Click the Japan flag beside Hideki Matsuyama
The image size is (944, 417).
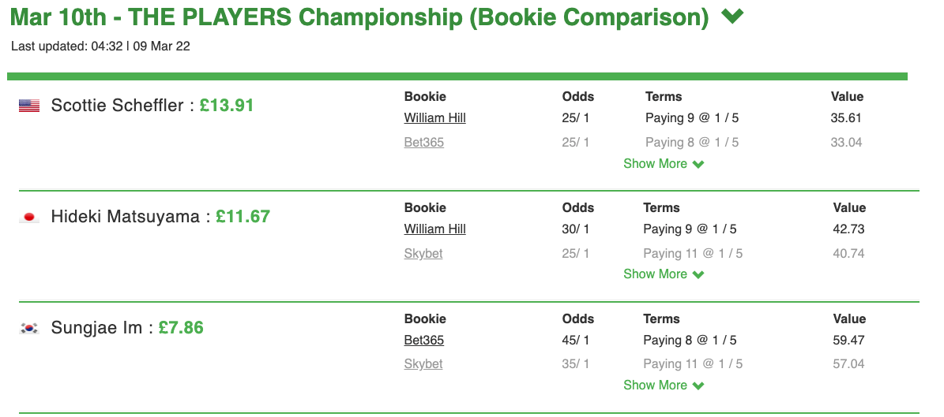click(29, 217)
